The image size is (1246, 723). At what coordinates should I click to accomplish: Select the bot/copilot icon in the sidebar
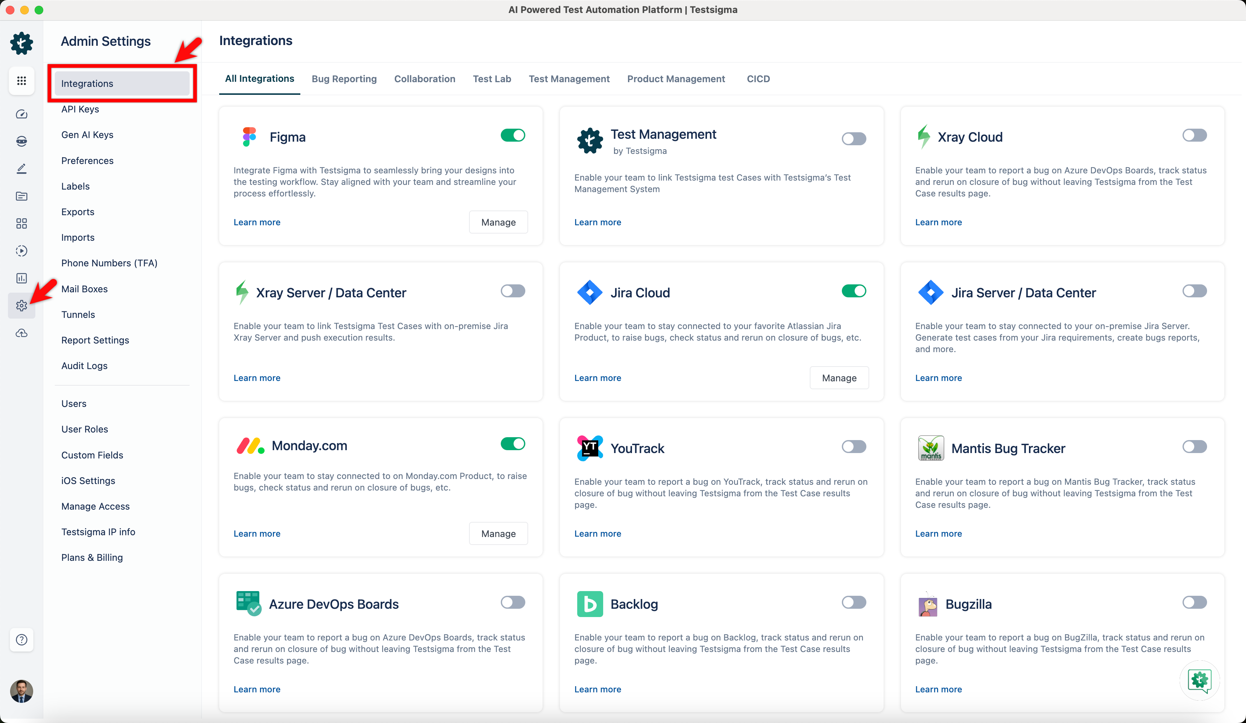[x=21, y=141]
